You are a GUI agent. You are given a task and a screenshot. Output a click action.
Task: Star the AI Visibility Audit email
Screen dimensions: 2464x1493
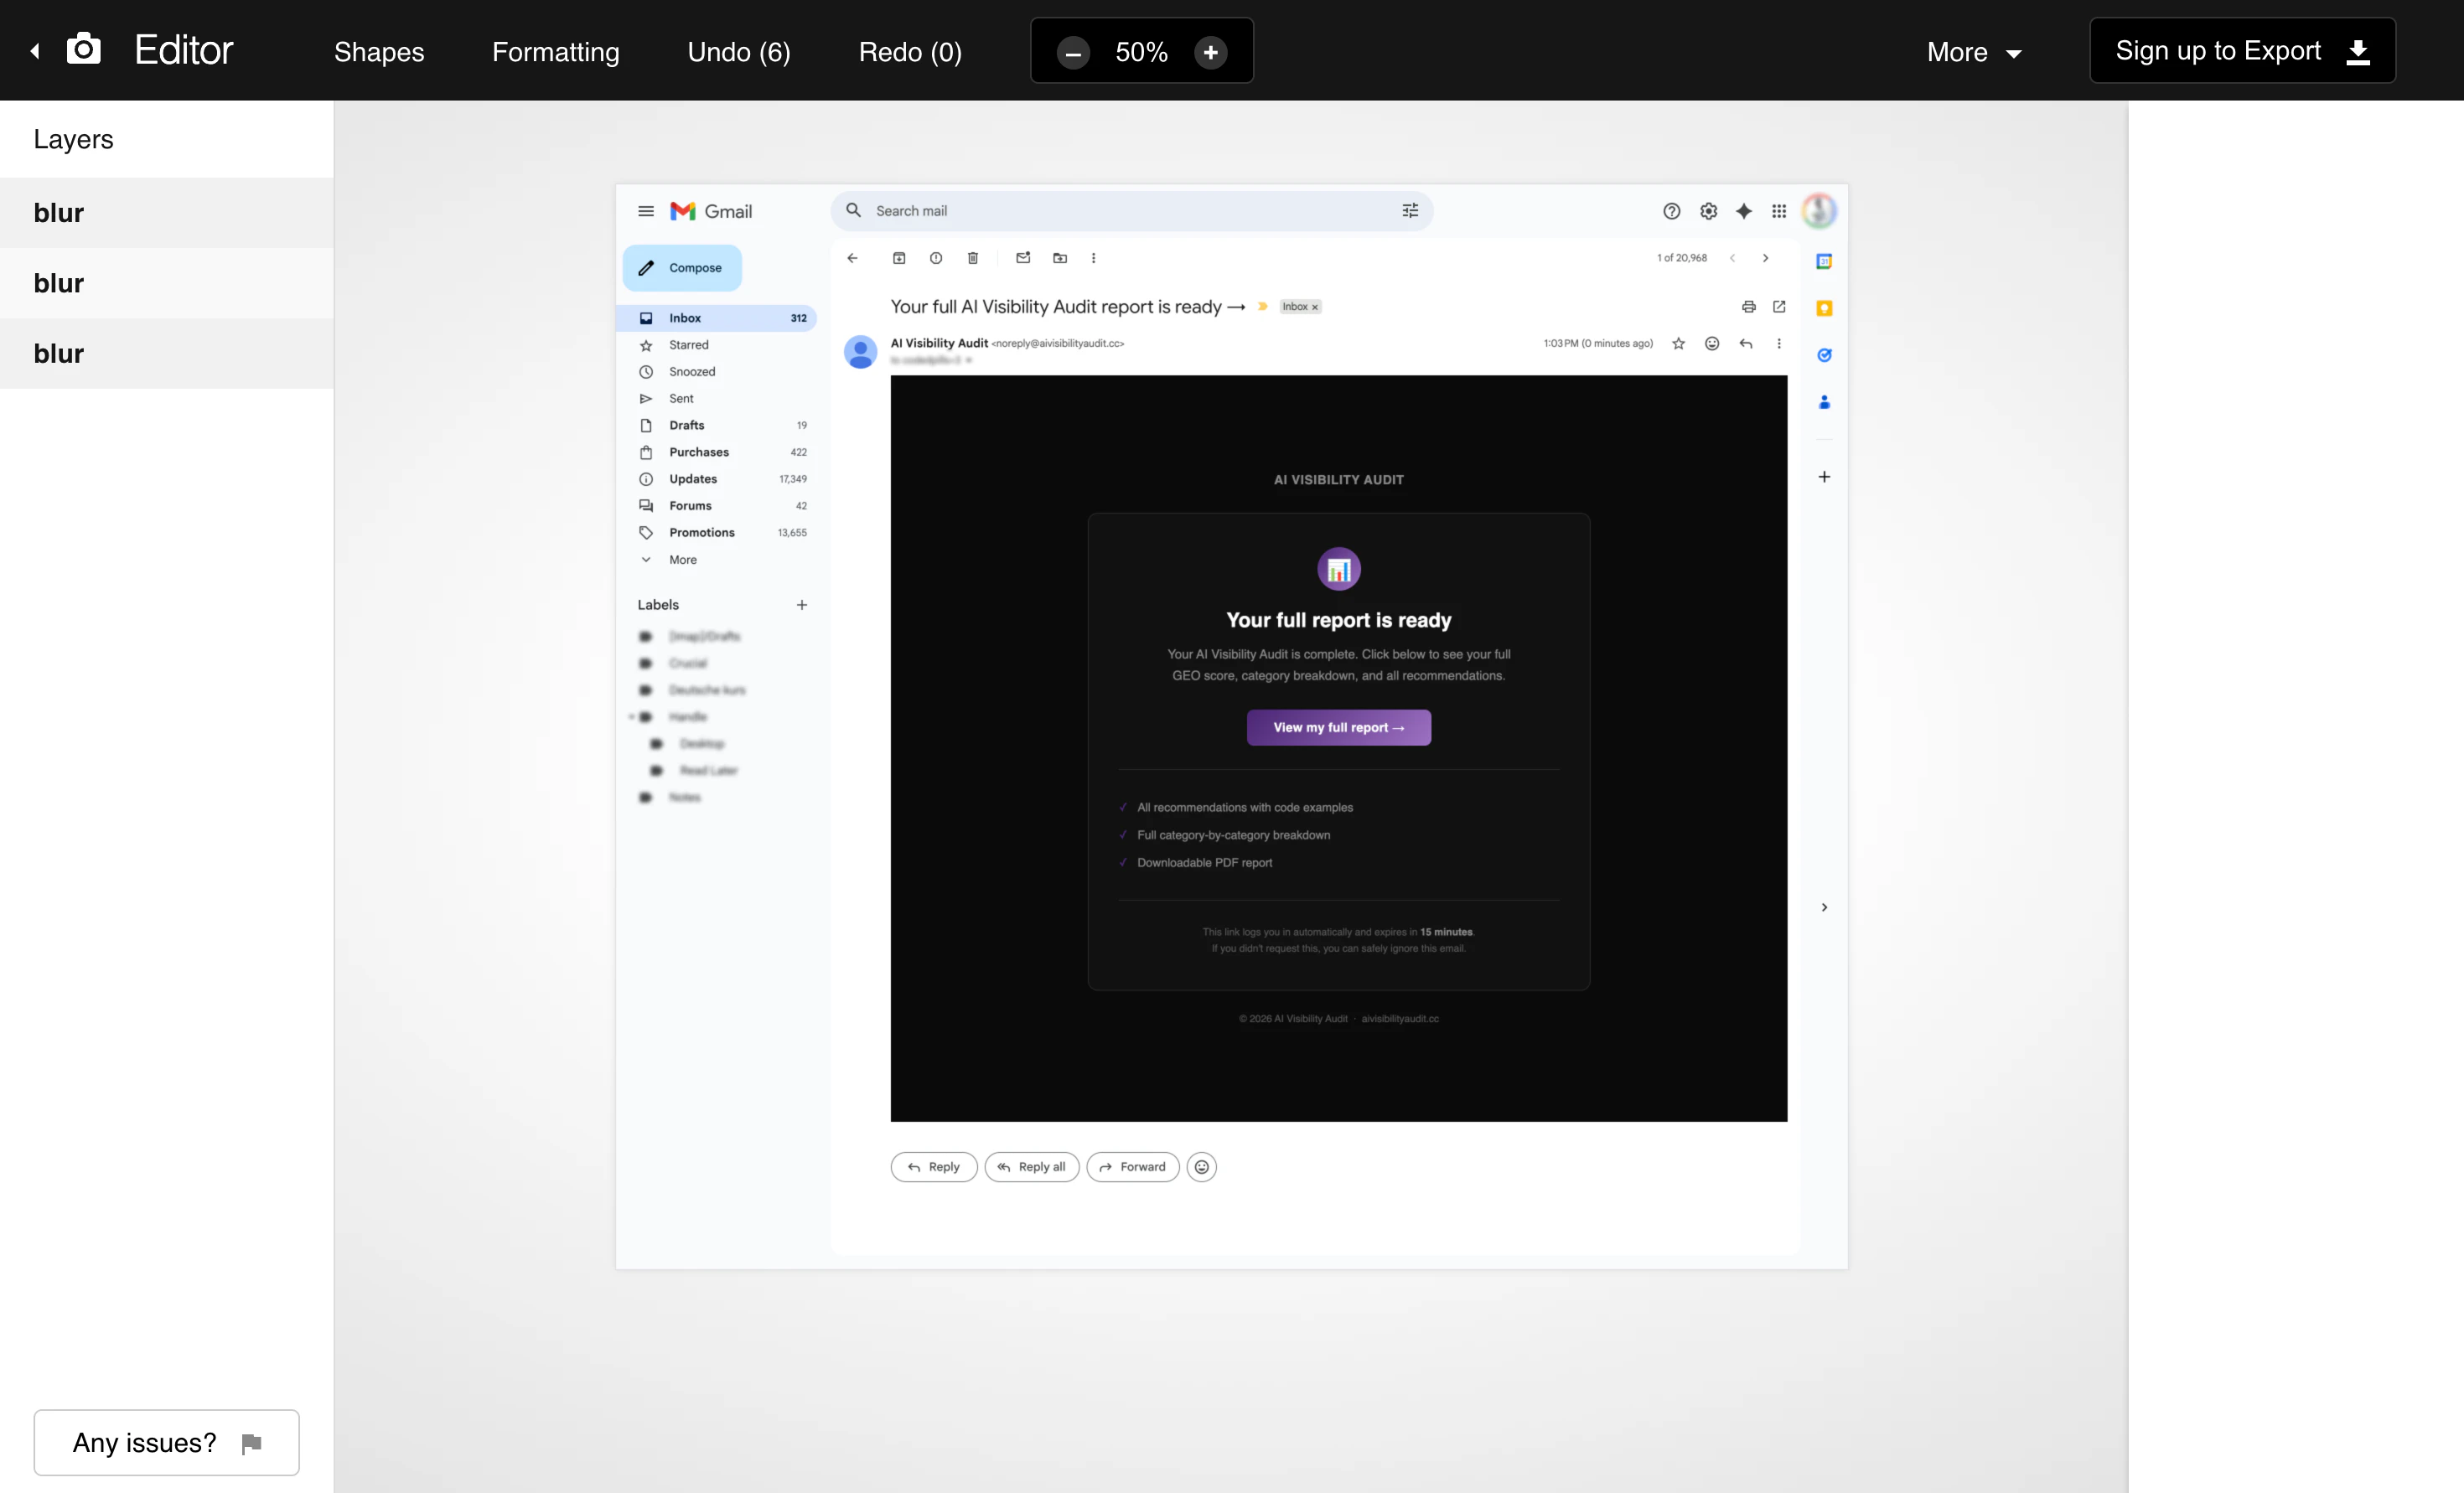point(1678,343)
